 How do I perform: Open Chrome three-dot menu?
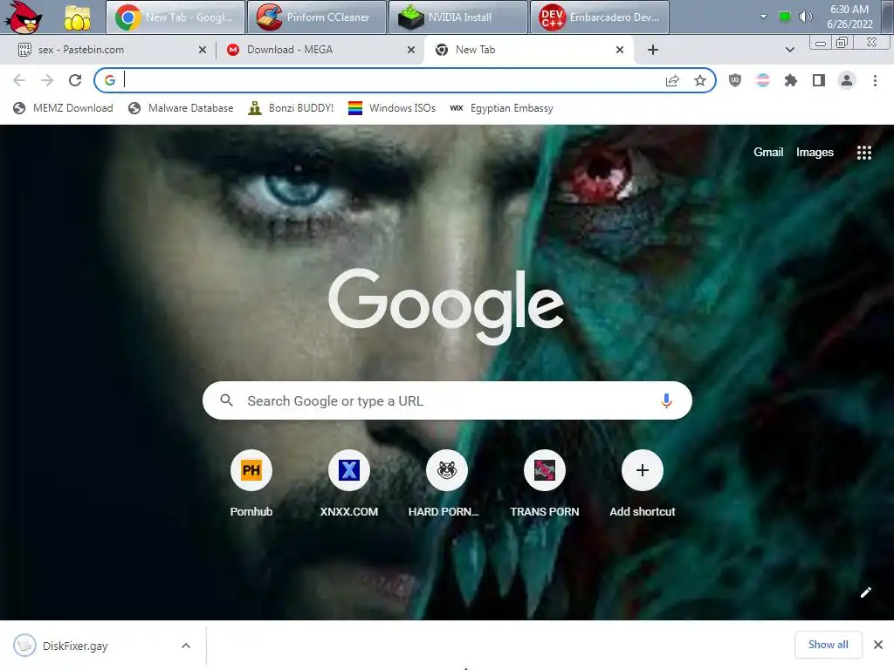(875, 81)
